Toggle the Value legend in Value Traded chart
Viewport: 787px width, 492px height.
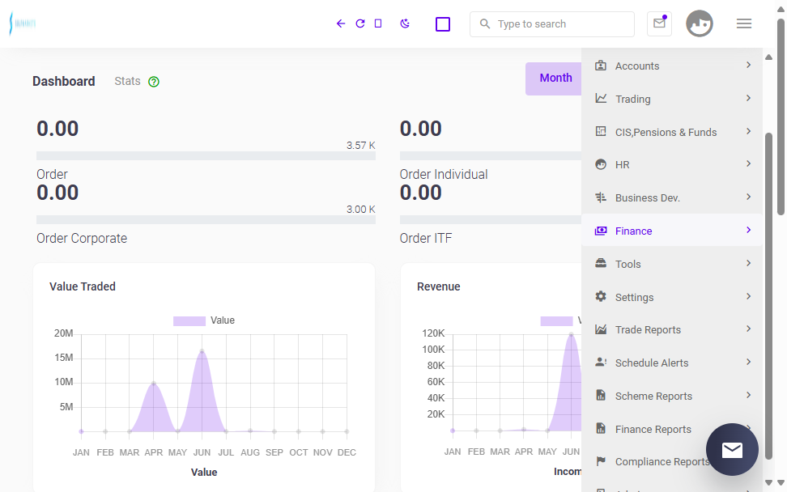(204, 320)
